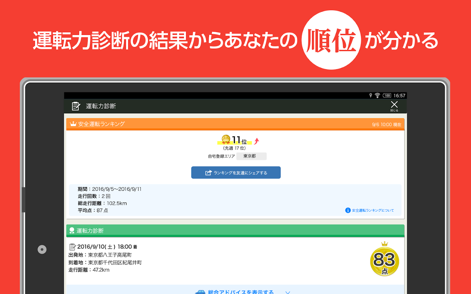Share ranking with friends via the blue button
The height and width of the screenshot is (294, 471).
pos(236,172)
